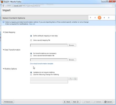
Task: Click the bookmark star in address bar
Action: click(113, 6)
